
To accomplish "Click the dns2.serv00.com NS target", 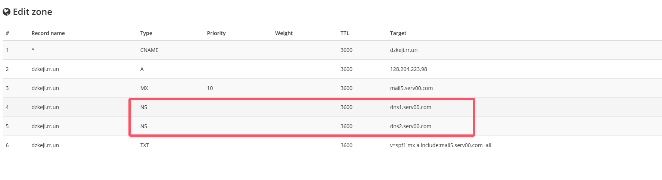I will pos(411,126).
